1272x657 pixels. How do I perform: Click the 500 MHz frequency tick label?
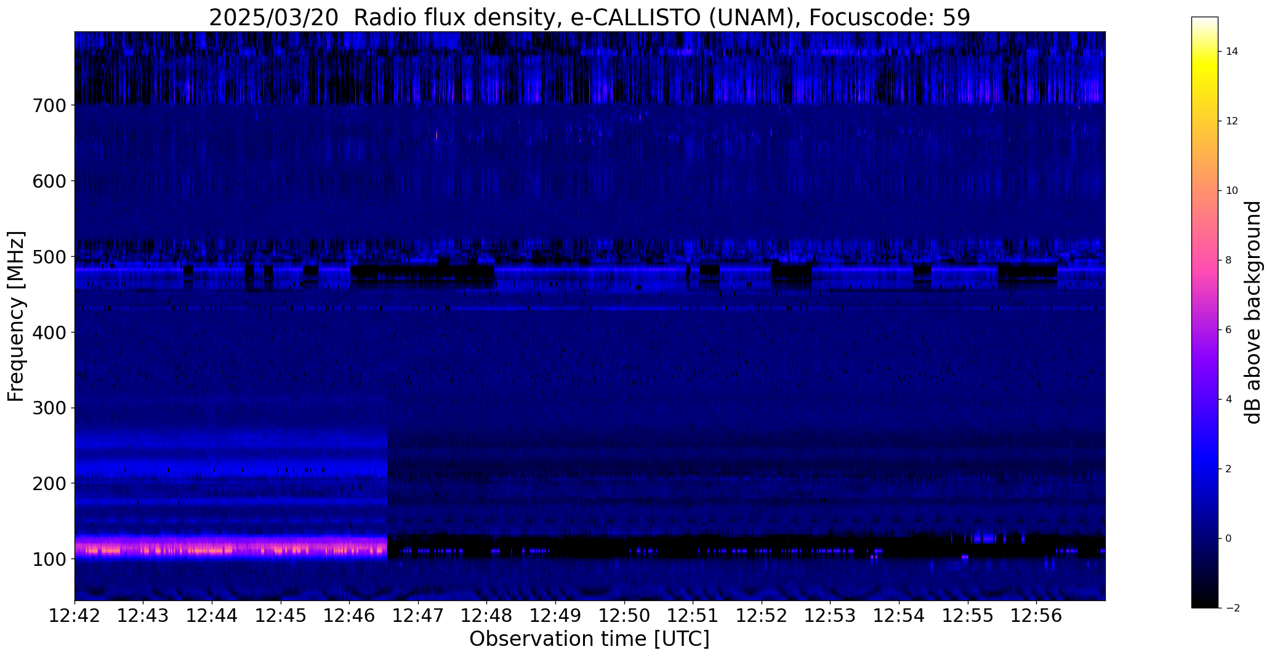[49, 257]
